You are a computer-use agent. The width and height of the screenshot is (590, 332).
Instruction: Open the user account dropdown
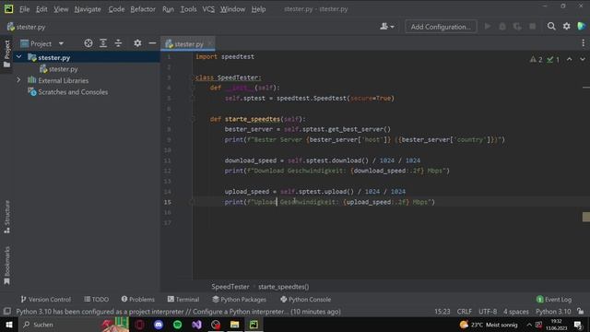[387, 27]
